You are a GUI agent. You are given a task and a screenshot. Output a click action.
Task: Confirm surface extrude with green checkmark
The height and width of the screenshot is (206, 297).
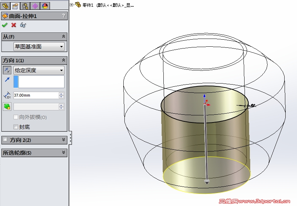(5, 25)
